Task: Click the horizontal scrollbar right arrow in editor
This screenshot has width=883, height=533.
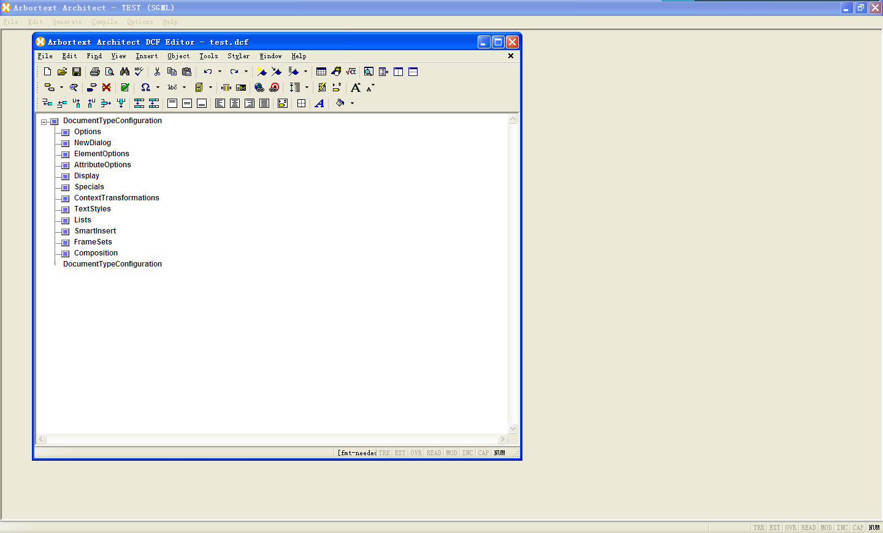Action: [x=502, y=439]
